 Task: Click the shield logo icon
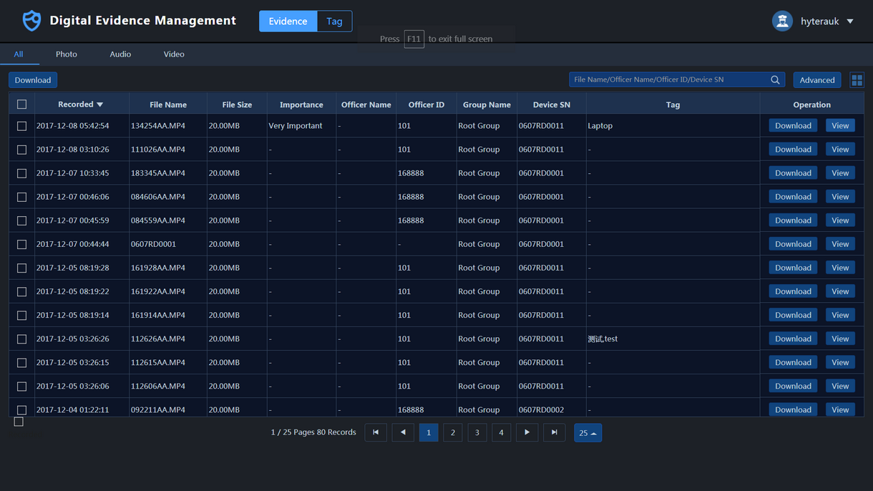(31, 21)
